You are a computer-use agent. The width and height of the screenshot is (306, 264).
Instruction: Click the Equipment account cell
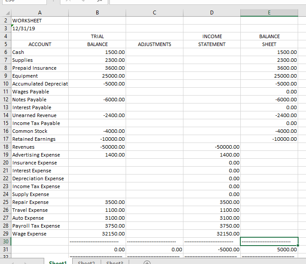pyautogui.click(x=40, y=76)
